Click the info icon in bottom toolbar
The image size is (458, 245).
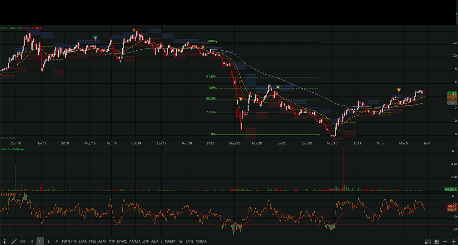tap(5, 241)
